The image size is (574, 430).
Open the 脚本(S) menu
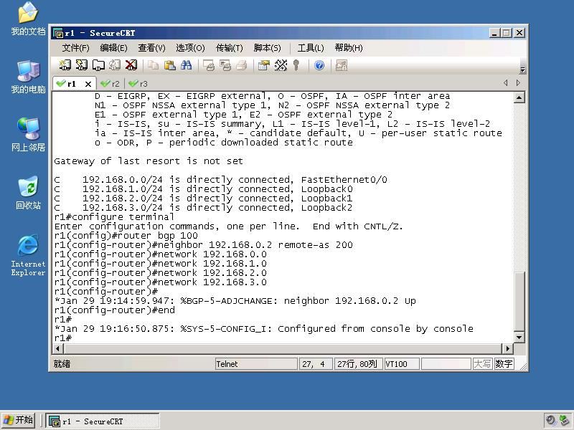pos(267,48)
